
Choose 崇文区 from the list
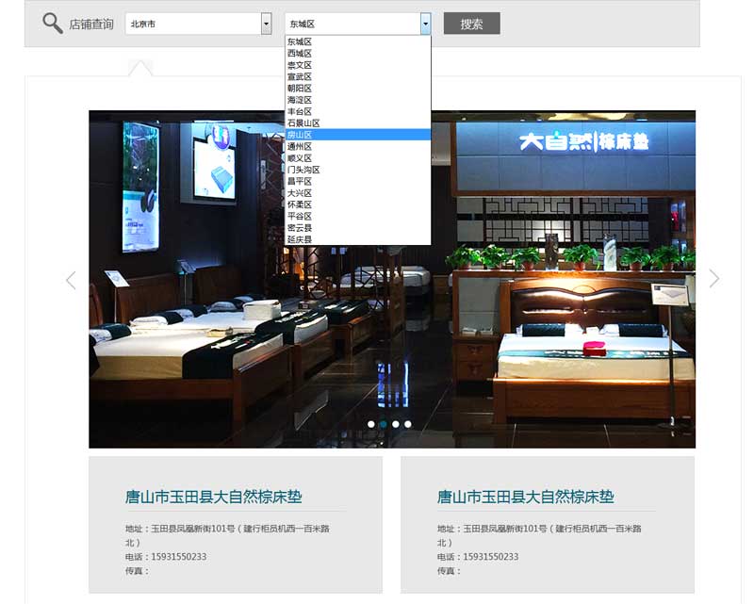[358, 65]
